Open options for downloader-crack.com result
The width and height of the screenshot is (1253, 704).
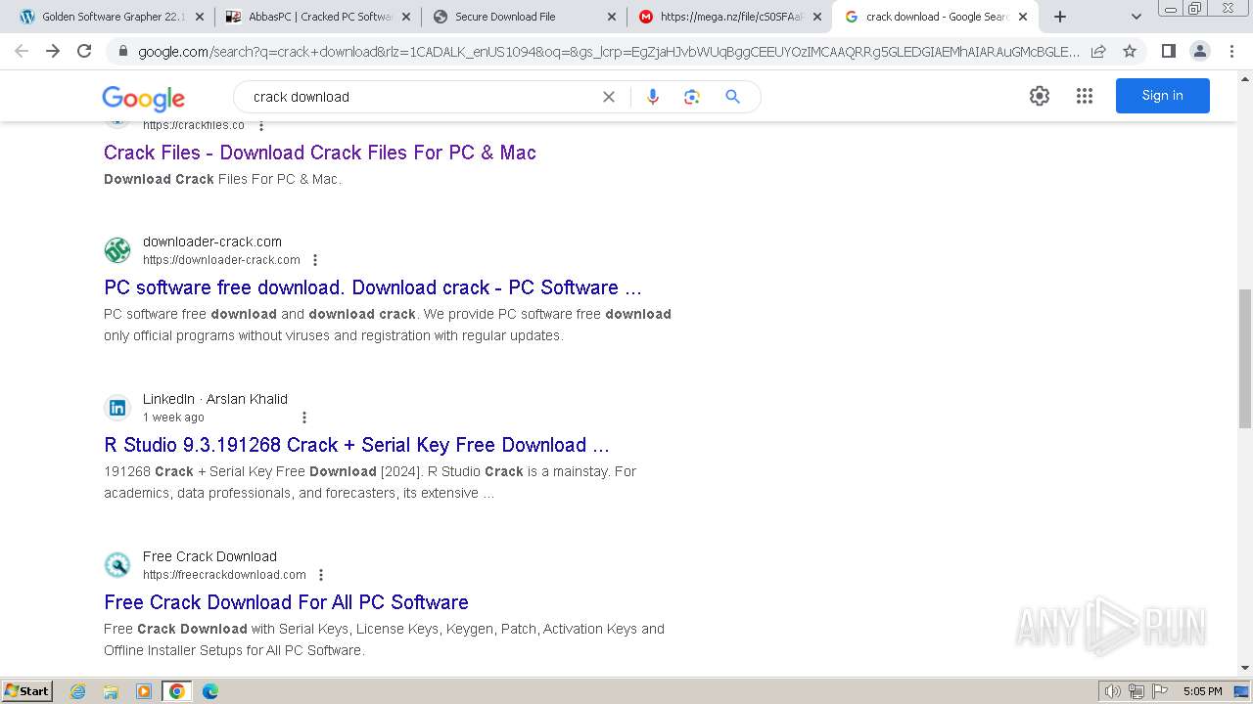tap(315, 260)
